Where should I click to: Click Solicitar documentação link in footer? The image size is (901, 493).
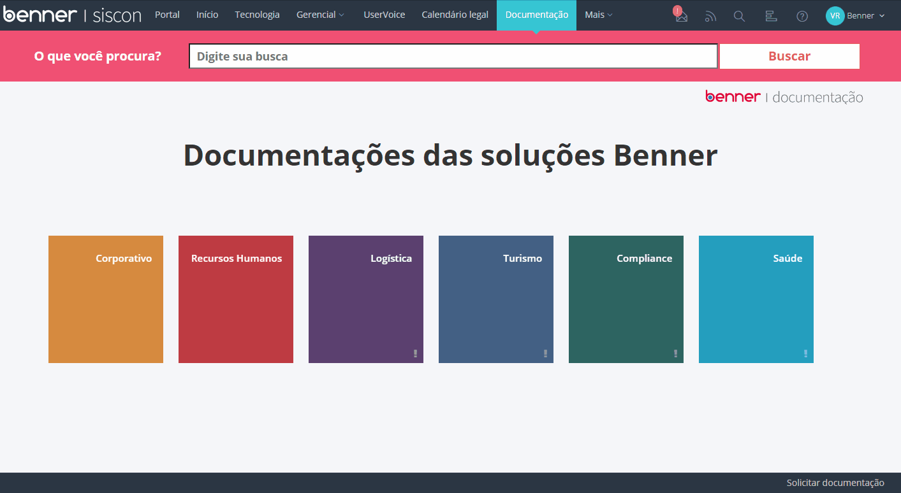pyautogui.click(x=835, y=483)
